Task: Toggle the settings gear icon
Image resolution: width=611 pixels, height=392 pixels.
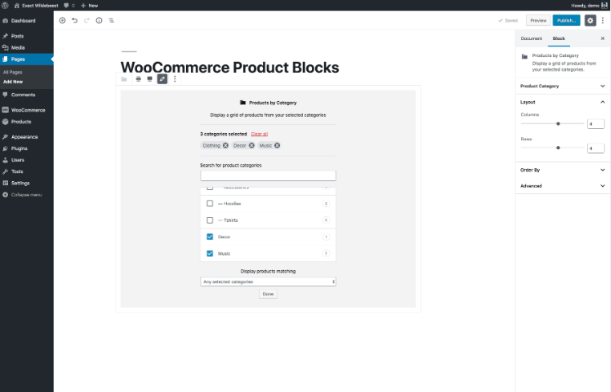Action: click(590, 20)
